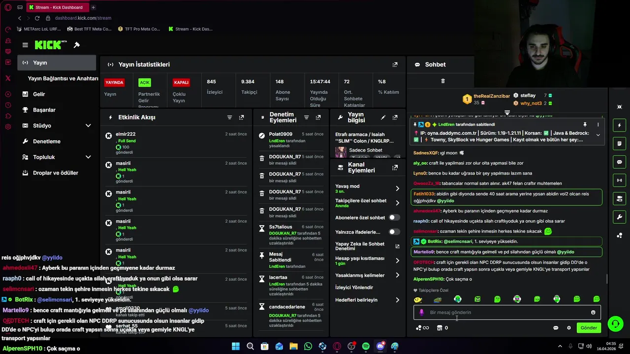Open Yapay Zeka ile Sohbet Denetimi link

tap(367, 246)
